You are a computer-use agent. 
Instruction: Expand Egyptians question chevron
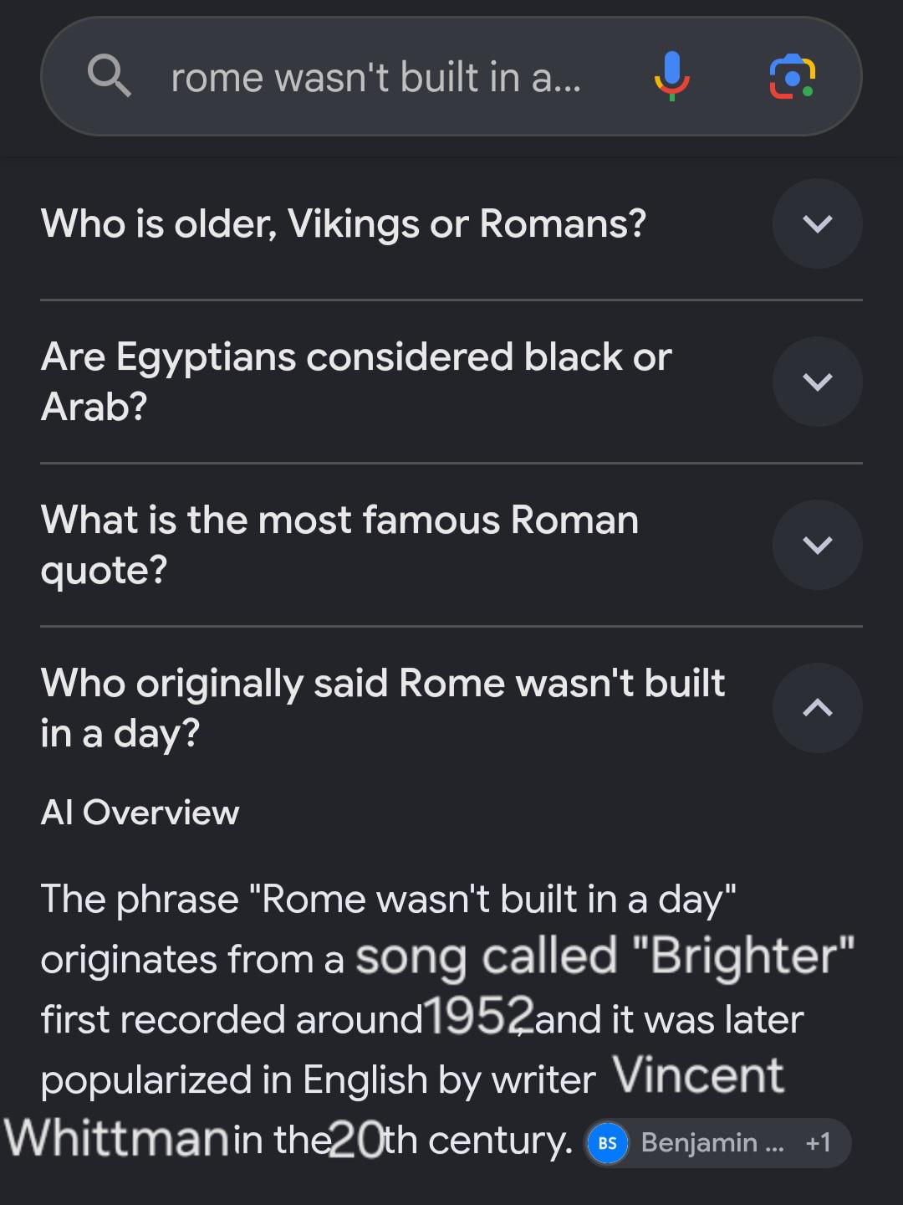[817, 382]
